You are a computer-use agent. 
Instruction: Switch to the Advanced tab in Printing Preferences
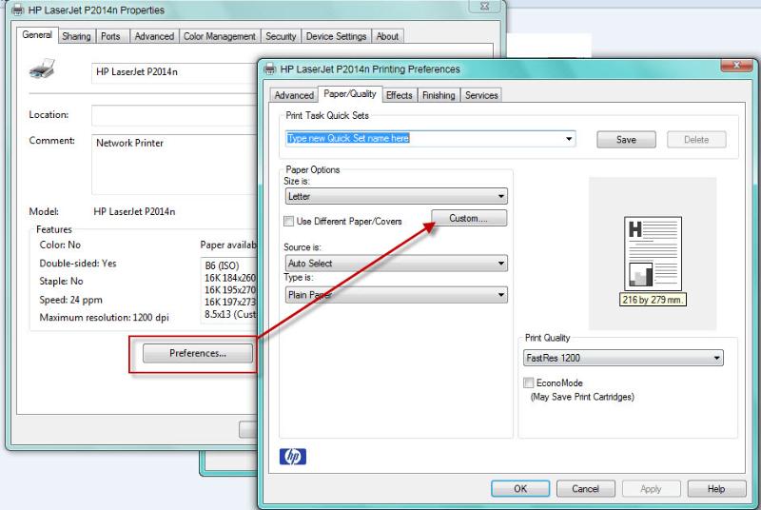(294, 95)
